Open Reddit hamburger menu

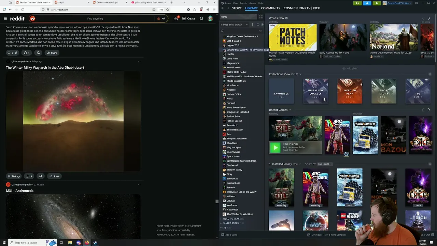pos(5,18)
